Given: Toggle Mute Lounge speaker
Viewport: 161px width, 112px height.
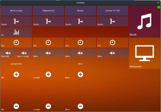Looking at the screenshot, I should (x=24, y=53).
